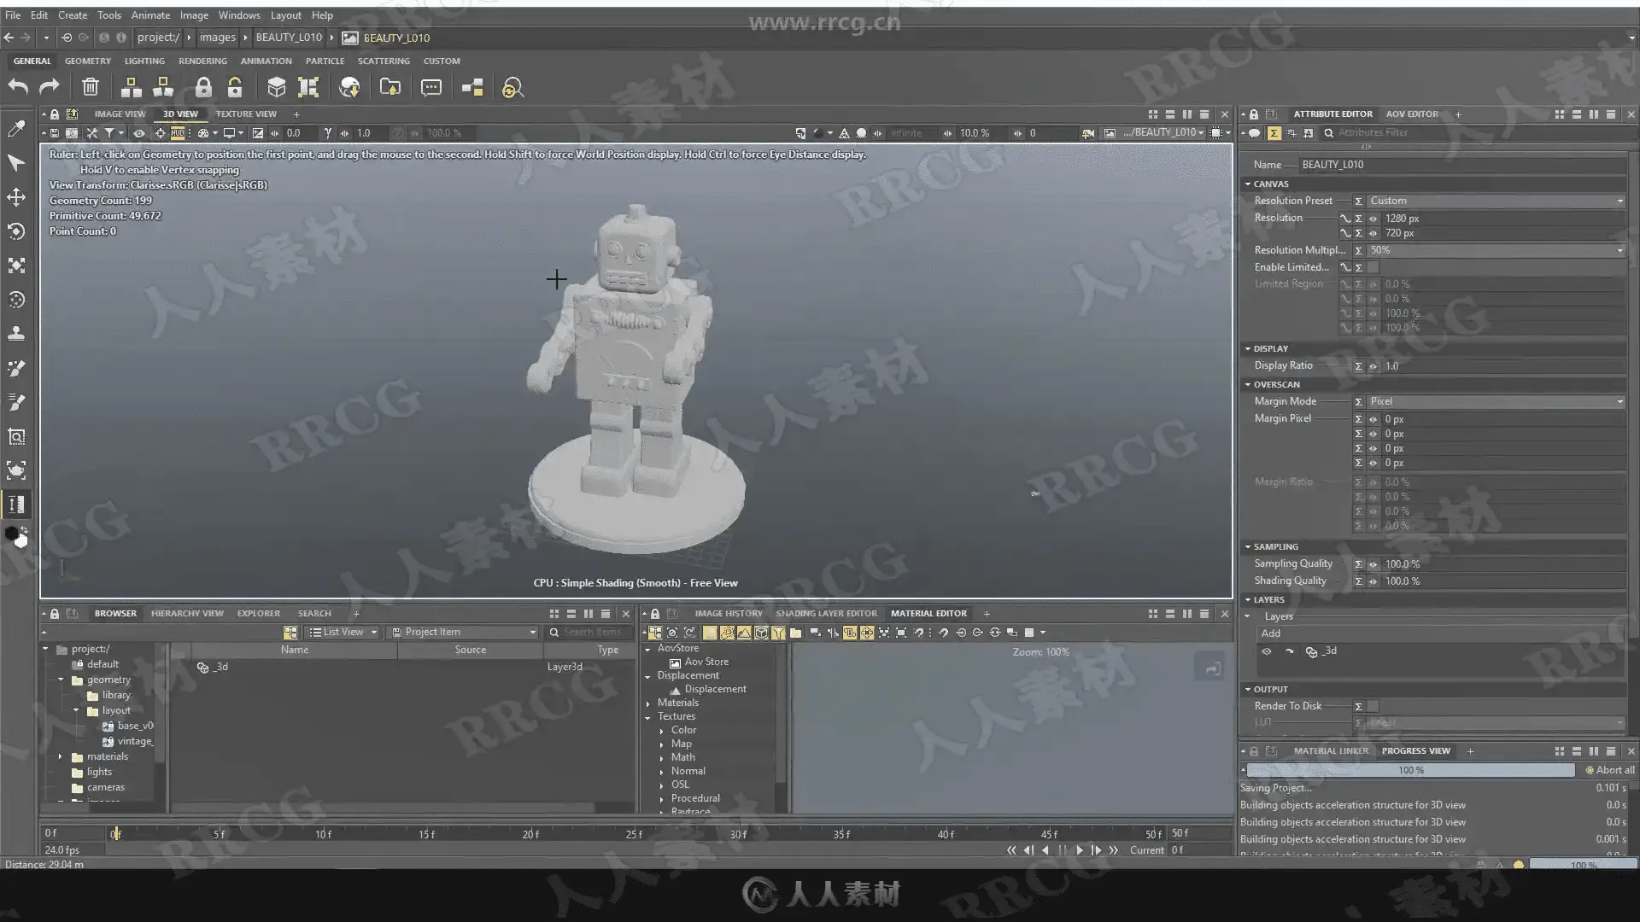Switch to the TEXTURE VIEW tab

point(246,114)
